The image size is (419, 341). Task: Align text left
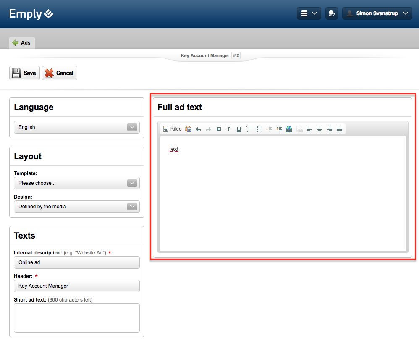click(x=309, y=129)
